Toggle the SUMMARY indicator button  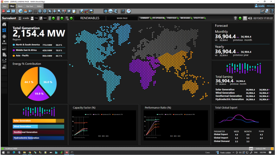point(144,18)
